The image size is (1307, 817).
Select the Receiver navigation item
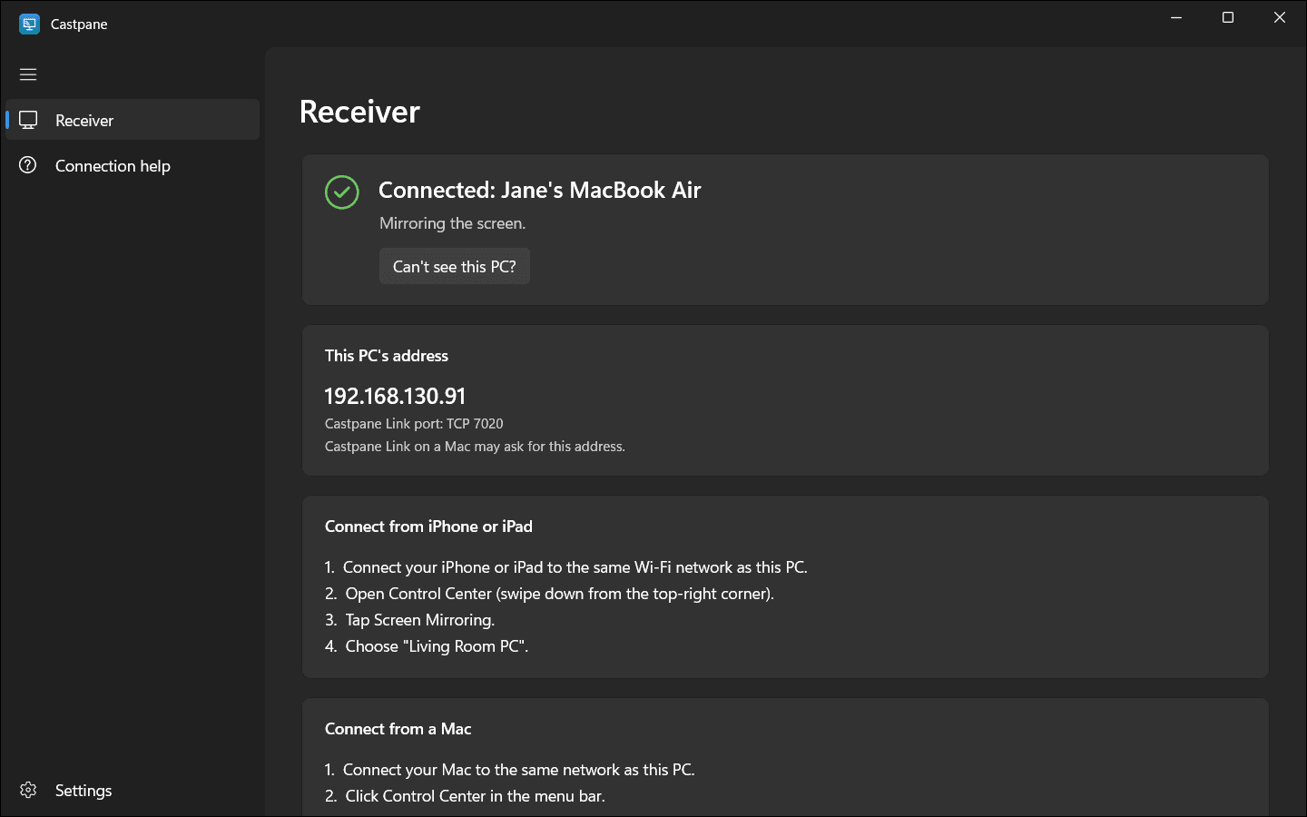point(133,120)
